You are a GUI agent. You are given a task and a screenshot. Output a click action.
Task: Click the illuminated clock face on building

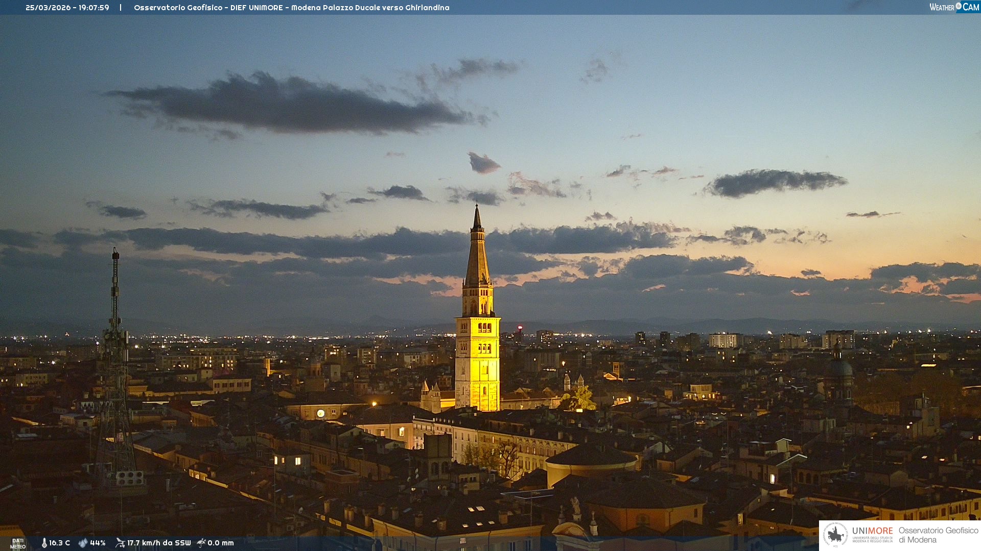click(x=320, y=413)
